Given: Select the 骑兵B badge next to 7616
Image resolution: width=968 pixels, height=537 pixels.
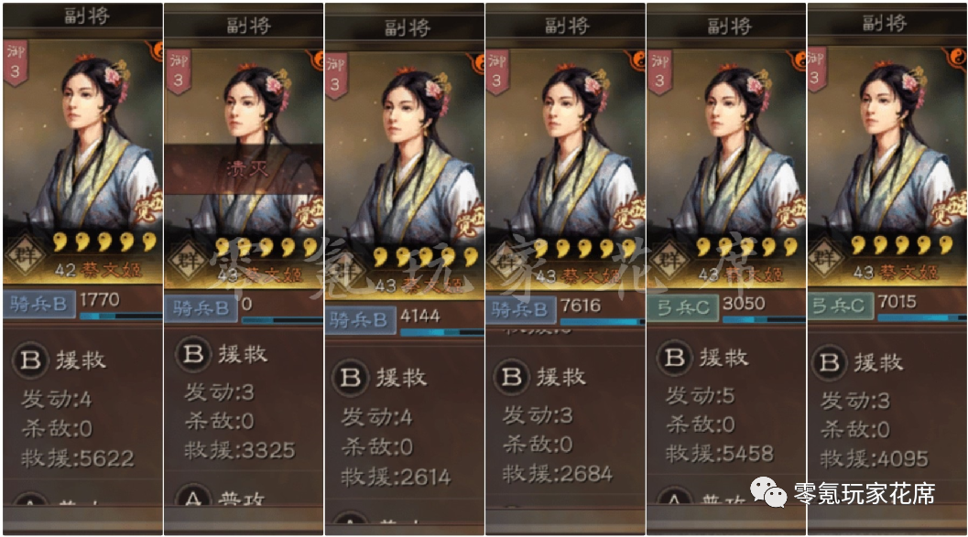Looking at the screenshot, I should coord(521,309).
